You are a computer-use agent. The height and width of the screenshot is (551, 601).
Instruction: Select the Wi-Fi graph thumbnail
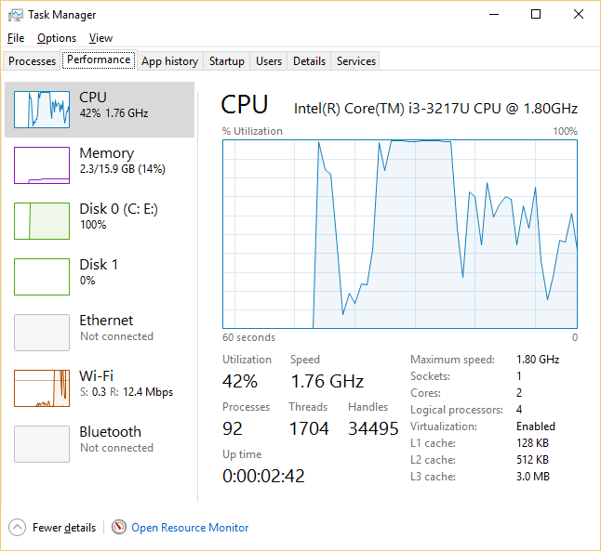click(42, 388)
